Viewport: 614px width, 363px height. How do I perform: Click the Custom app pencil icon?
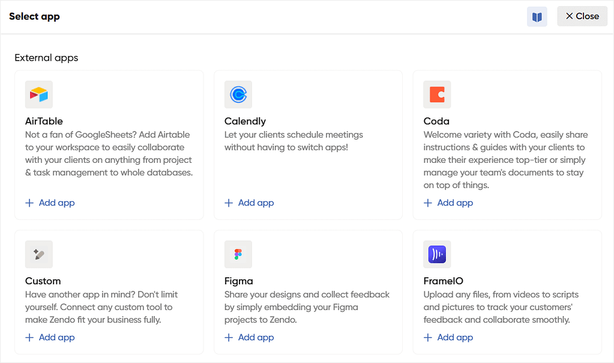39,254
